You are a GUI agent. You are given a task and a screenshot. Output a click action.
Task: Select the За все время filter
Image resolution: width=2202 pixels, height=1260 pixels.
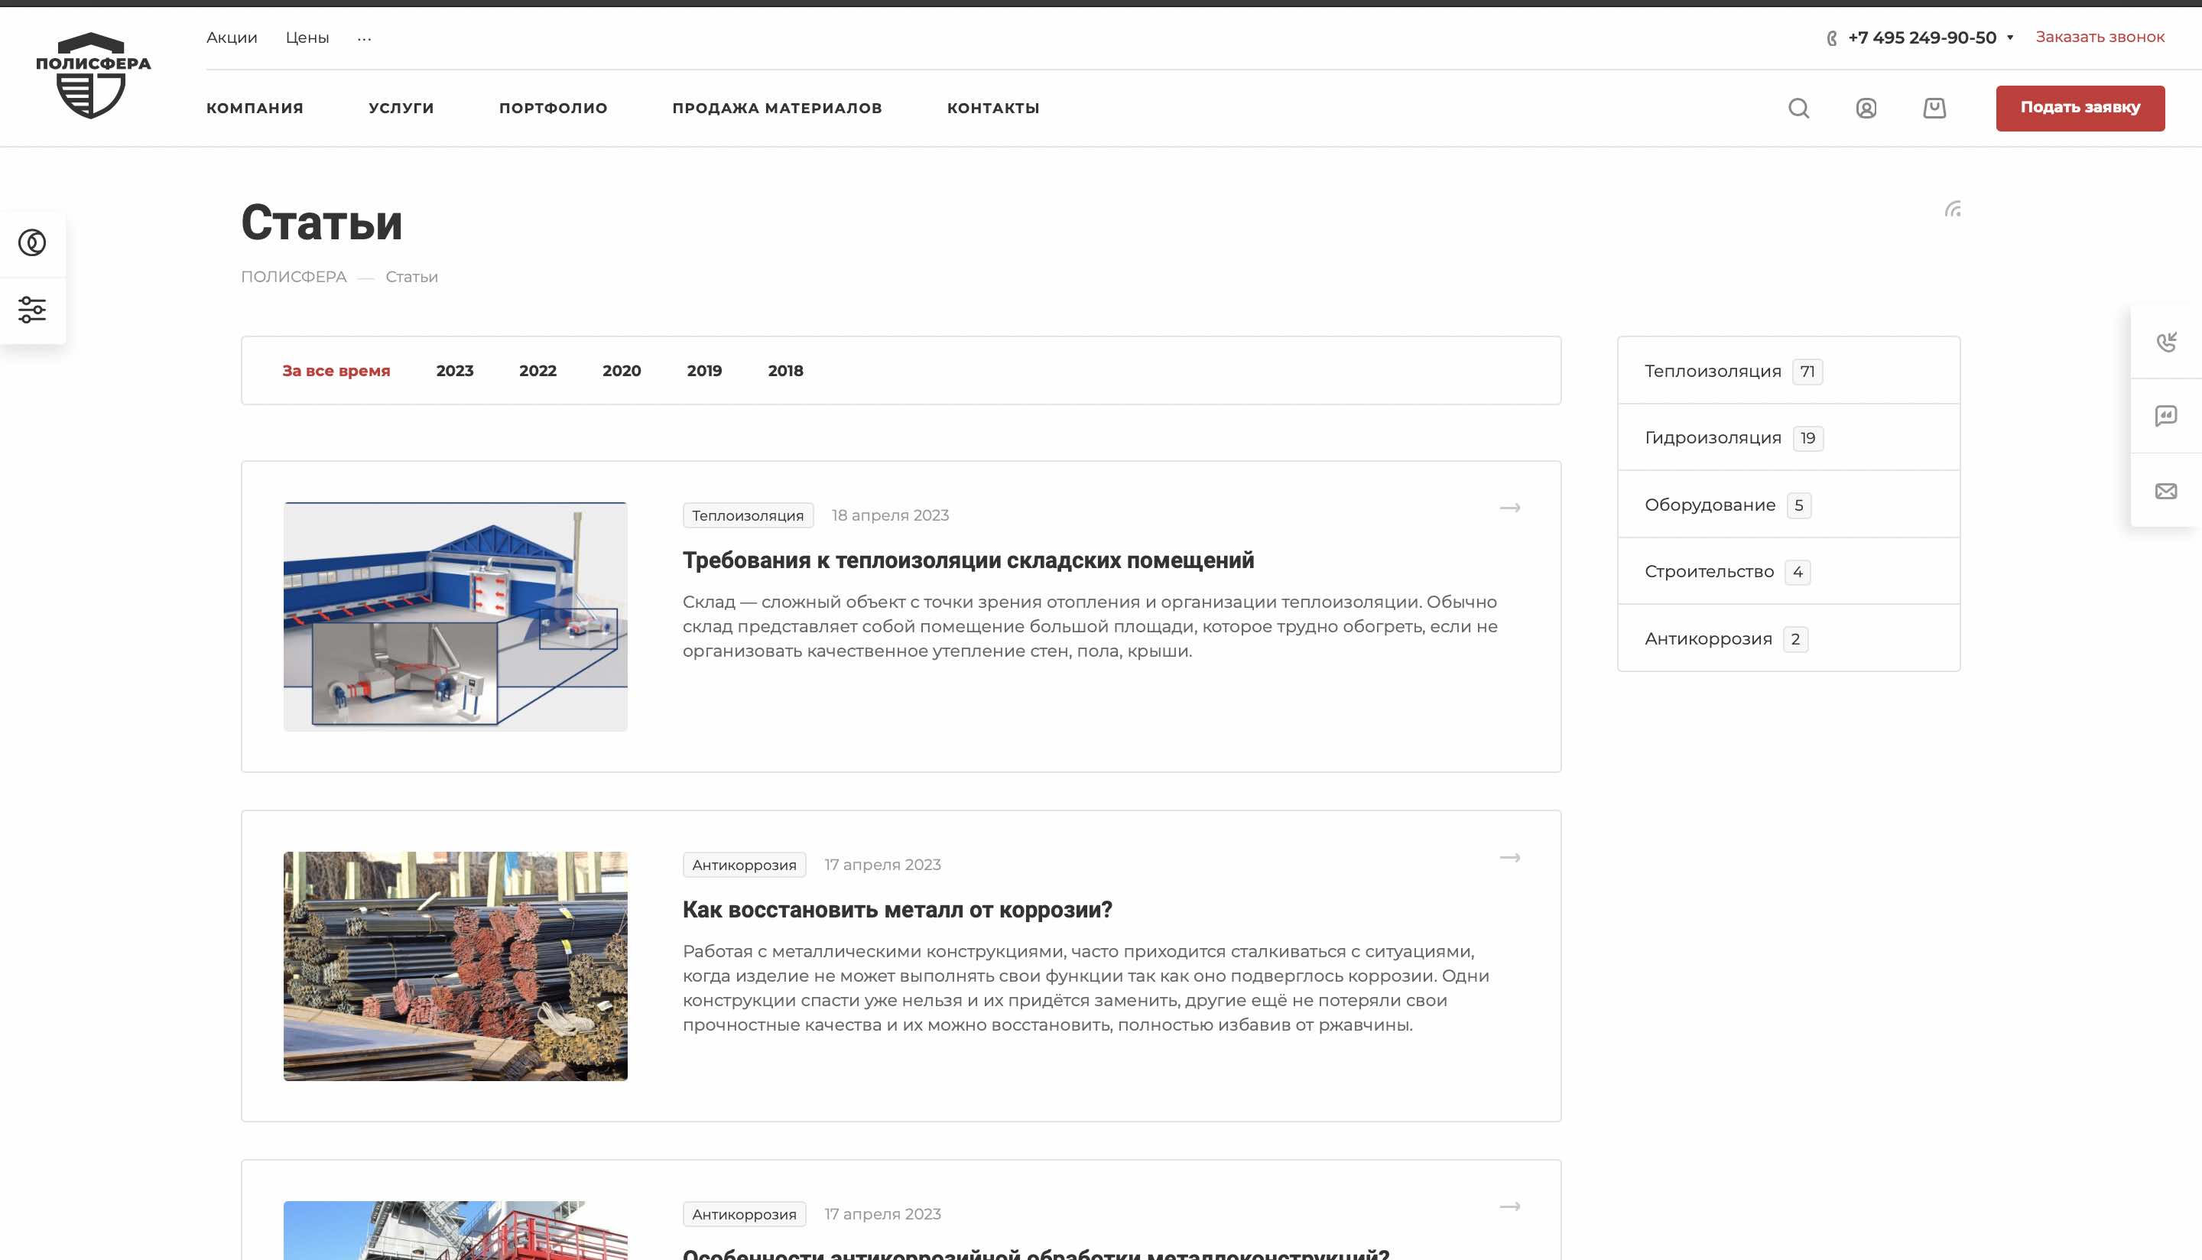(x=336, y=370)
